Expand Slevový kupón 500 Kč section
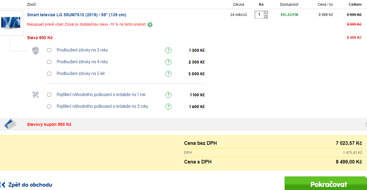367x190 pixels. 49,124
